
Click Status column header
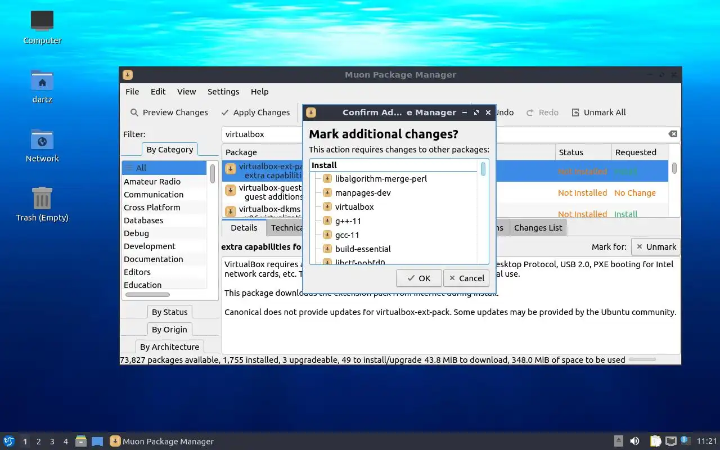[583, 152]
